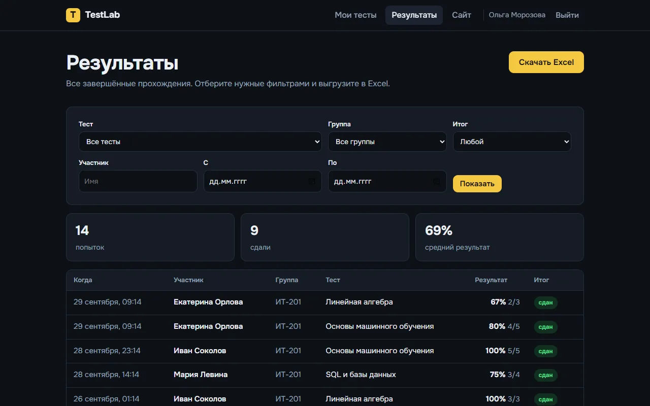Click Иван Соколов in the 28 сентября row
The height and width of the screenshot is (406, 650).
pyautogui.click(x=200, y=351)
